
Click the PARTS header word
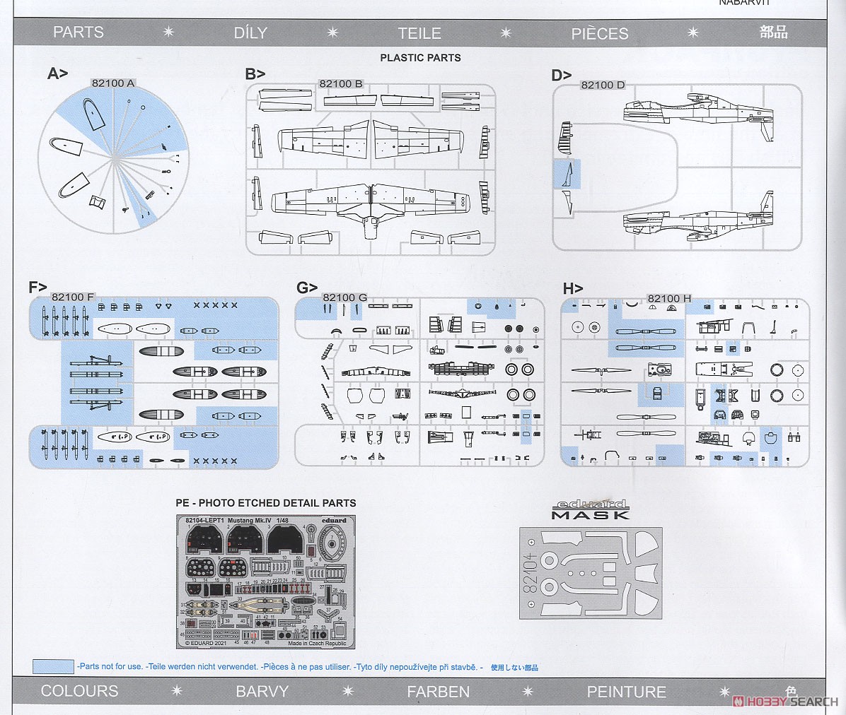(x=79, y=32)
